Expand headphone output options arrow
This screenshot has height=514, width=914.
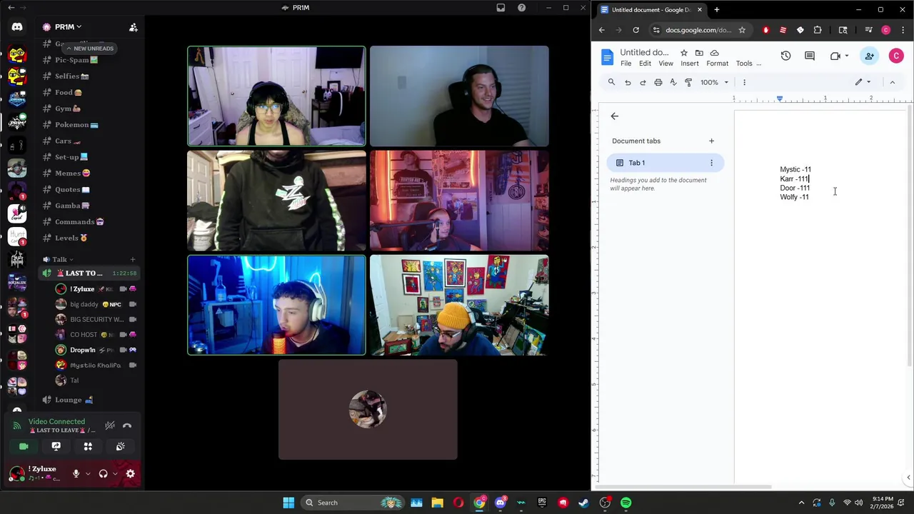(x=115, y=473)
